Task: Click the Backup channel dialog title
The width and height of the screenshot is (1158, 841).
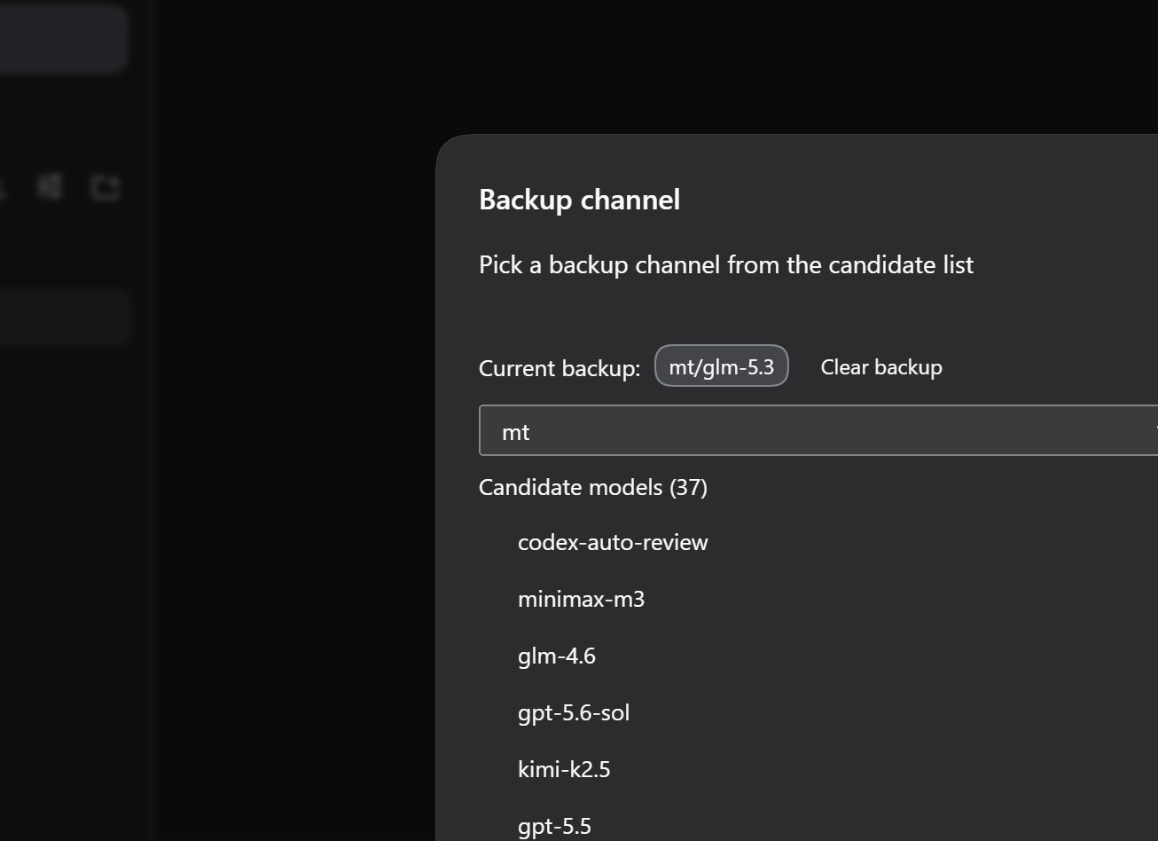Action: click(580, 200)
